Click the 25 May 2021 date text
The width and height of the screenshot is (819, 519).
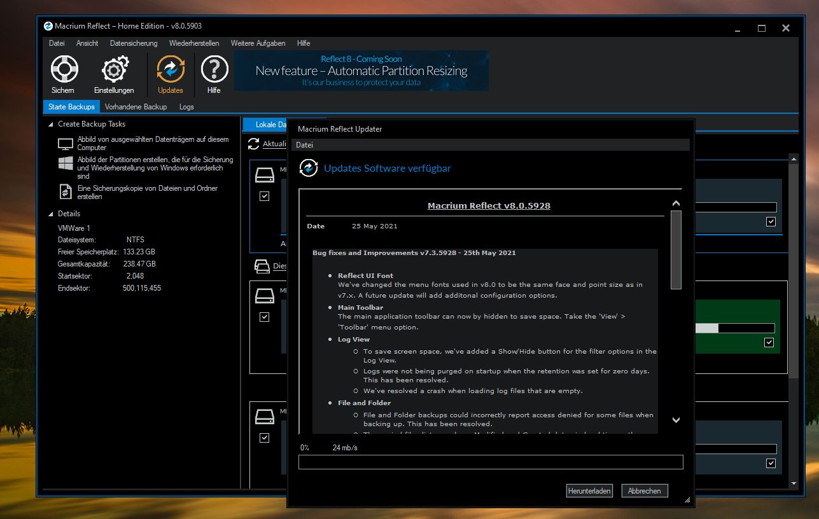(375, 226)
